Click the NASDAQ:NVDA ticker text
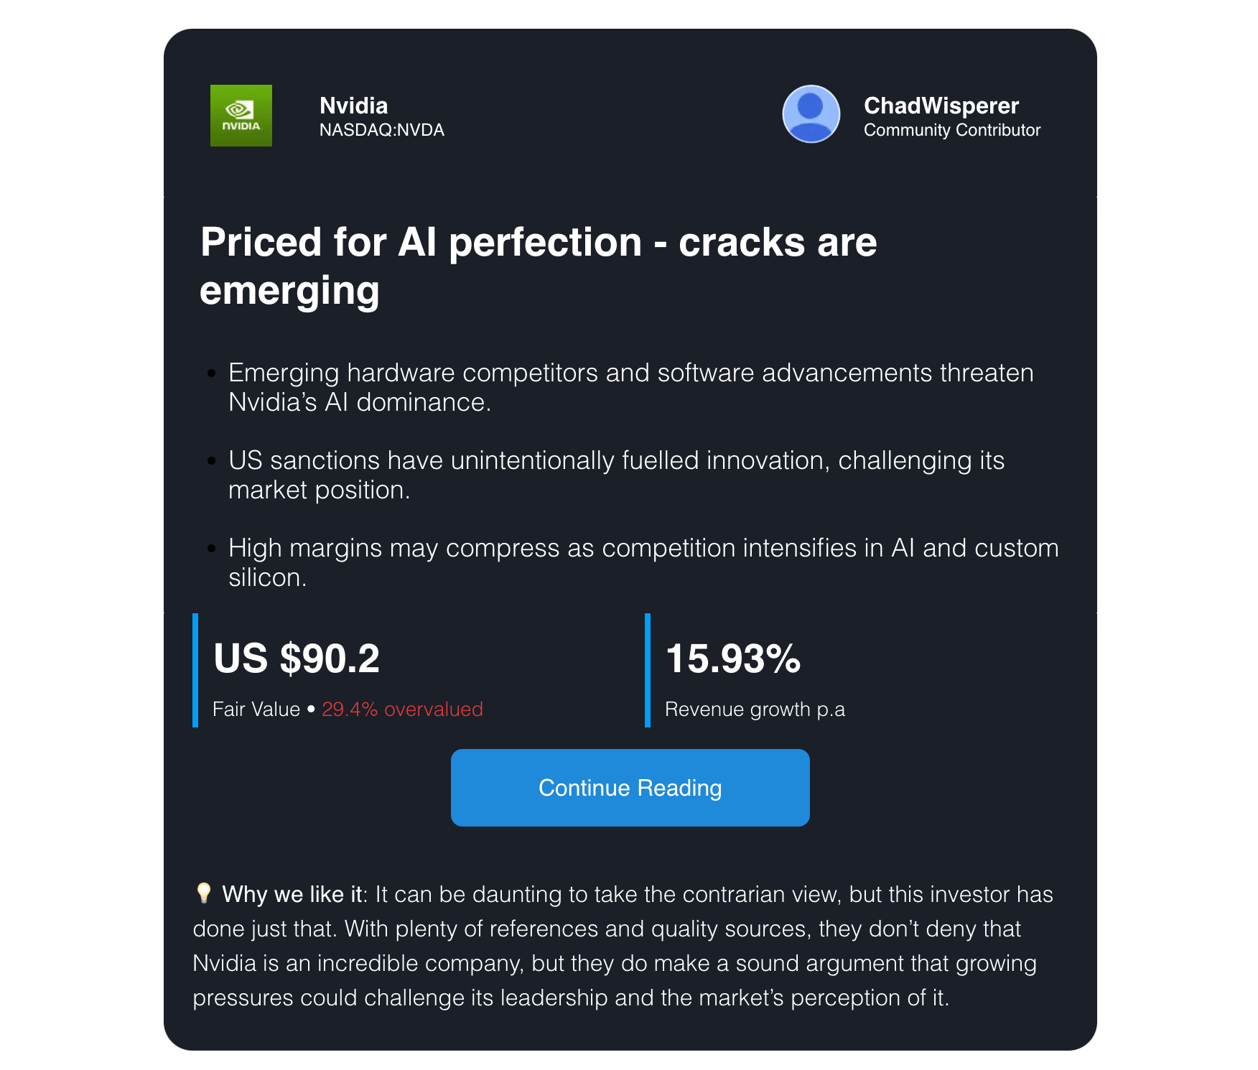 [381, 130]
